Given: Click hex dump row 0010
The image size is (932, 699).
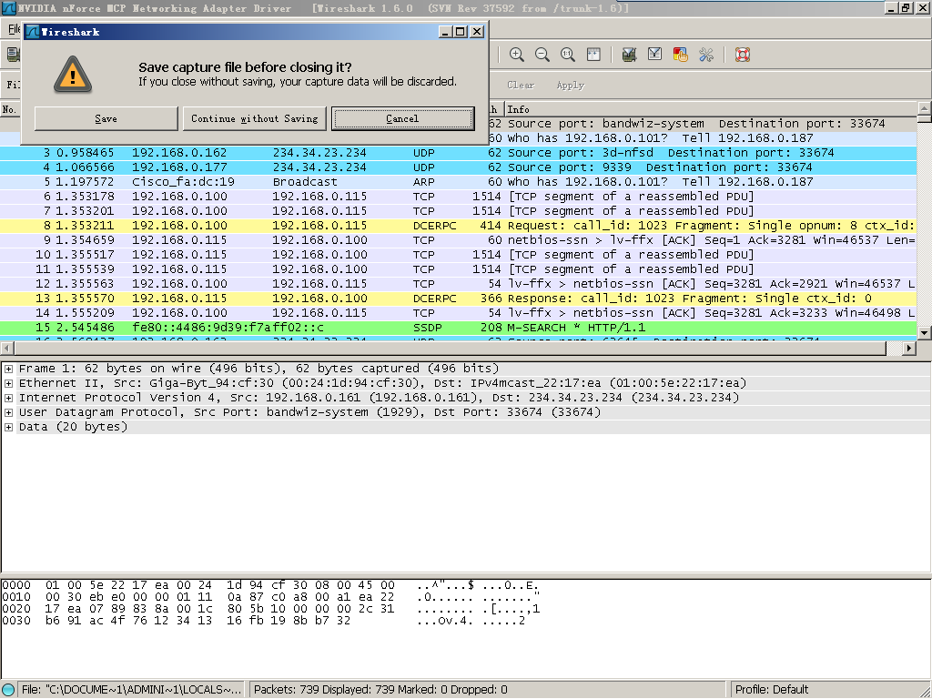Looking at the screenshot, I should 270,597.
